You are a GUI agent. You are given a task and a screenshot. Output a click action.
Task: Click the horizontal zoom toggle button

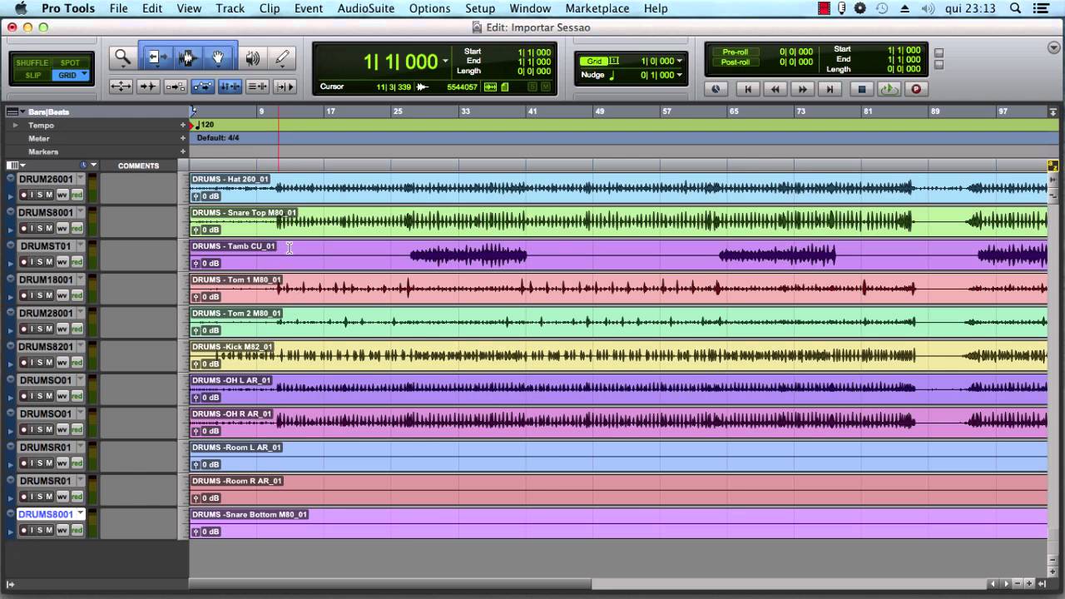click(121, 86)
